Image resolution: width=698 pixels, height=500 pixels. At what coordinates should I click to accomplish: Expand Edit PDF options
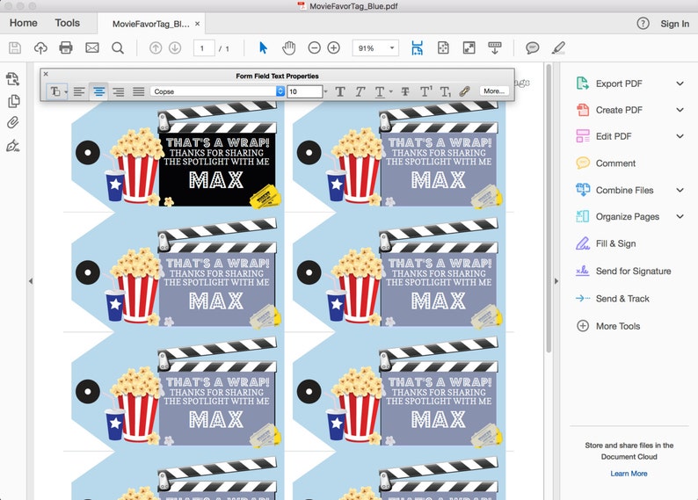click(680, 136)
